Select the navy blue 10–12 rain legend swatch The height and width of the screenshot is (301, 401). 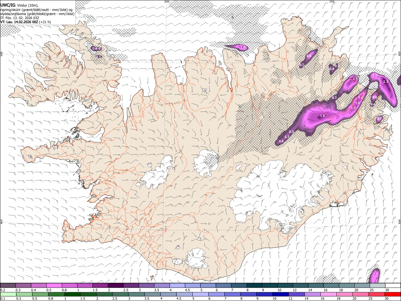(280, 294)
